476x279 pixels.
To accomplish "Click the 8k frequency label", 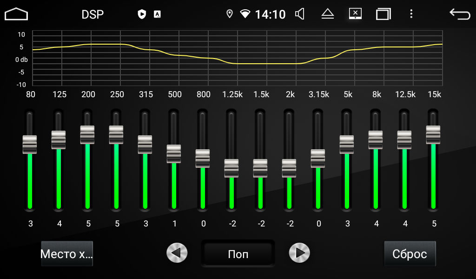I will tap(377, 94).
